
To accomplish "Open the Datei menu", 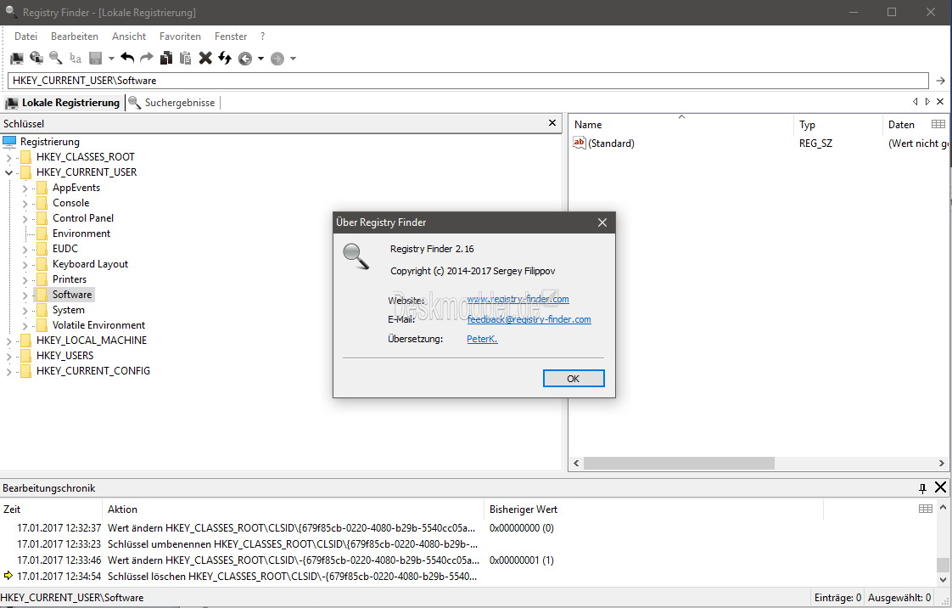I will point(25,37).
